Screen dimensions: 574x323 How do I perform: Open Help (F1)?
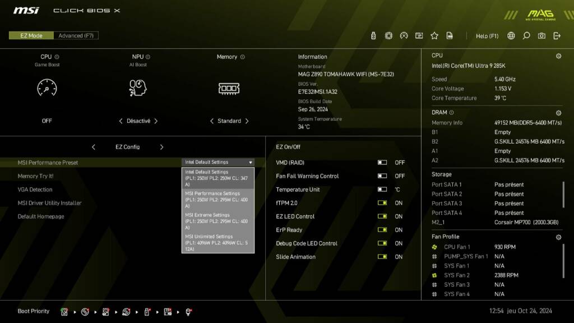tap(487, 35)
